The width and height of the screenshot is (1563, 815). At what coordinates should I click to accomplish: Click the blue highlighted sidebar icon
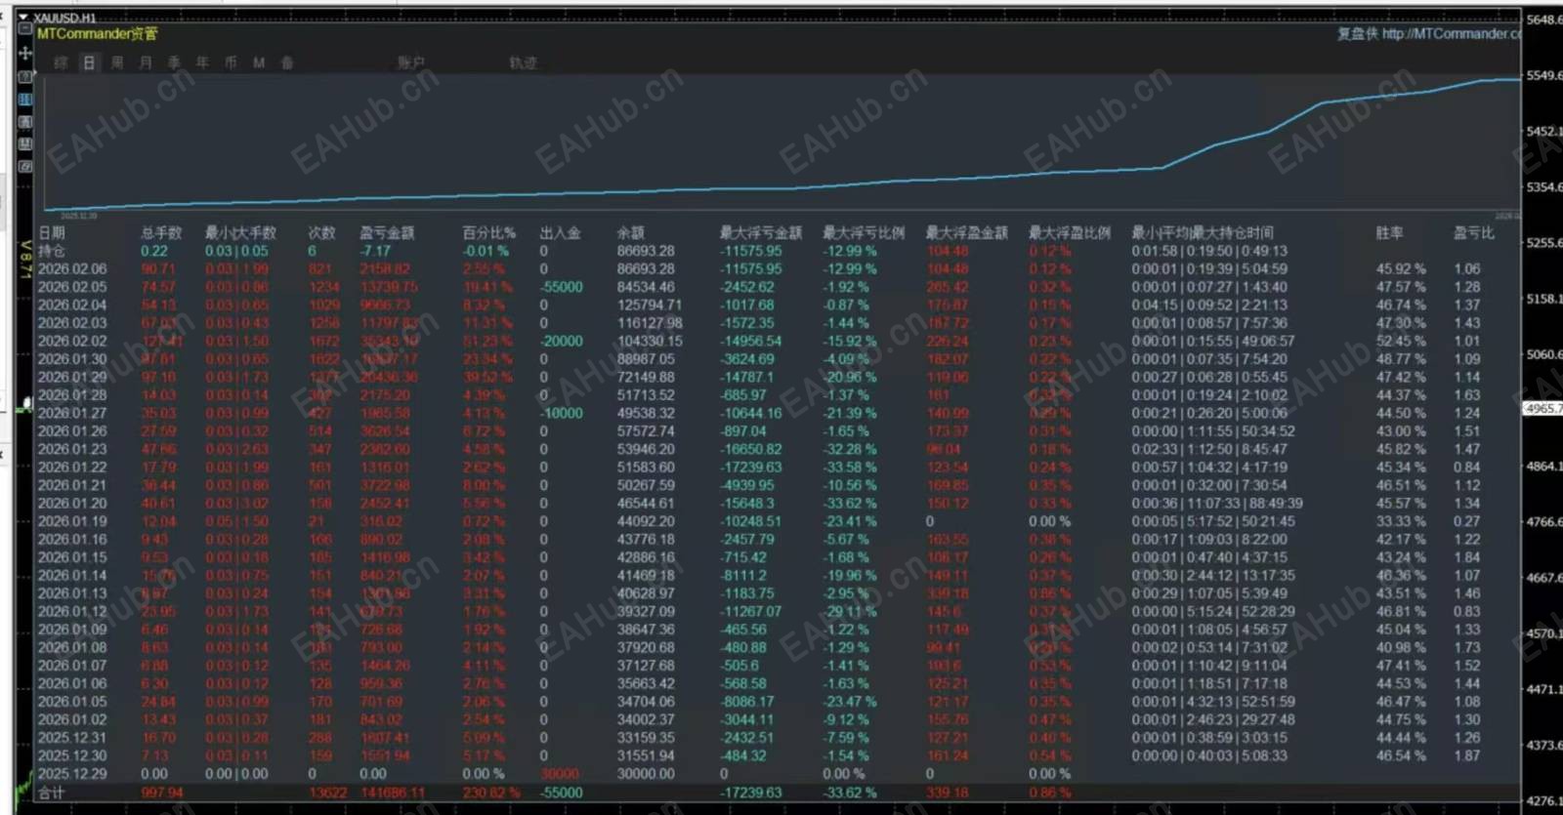click(26, 100)
